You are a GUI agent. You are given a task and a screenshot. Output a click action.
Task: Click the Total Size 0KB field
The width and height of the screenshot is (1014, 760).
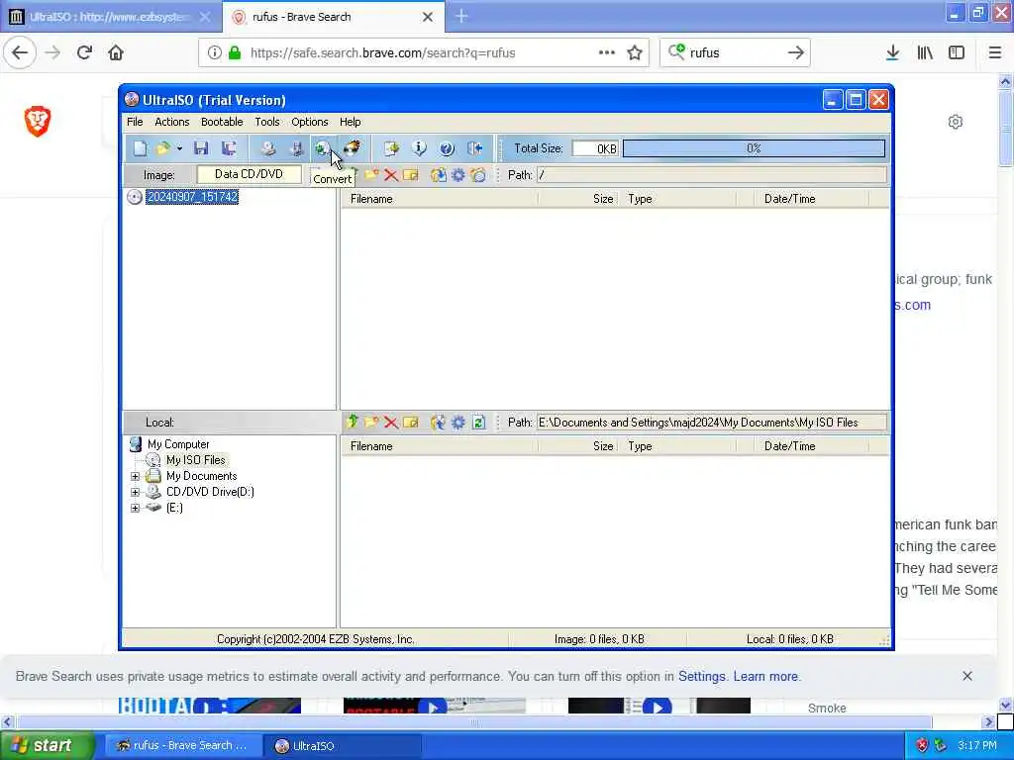coord(595,148)
